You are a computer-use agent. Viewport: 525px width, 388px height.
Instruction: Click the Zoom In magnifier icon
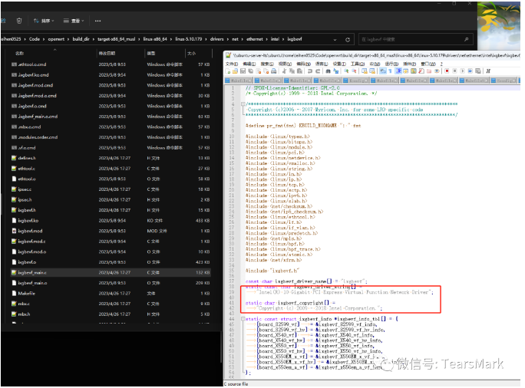click(x=346, y=71)
